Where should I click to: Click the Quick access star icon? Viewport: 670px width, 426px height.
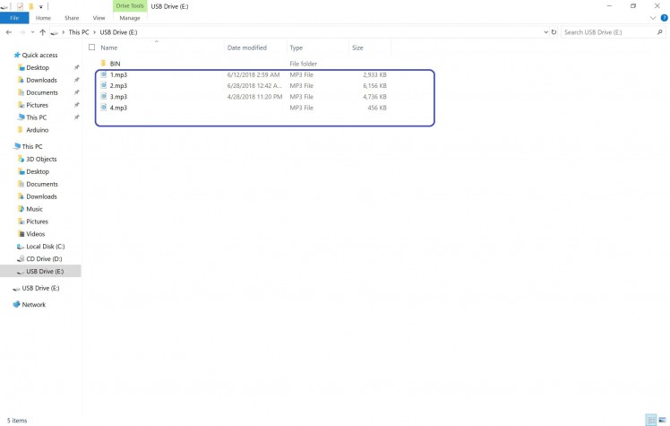[x=17, y=55]
